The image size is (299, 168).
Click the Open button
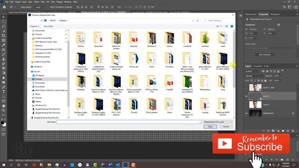point(210,126)
